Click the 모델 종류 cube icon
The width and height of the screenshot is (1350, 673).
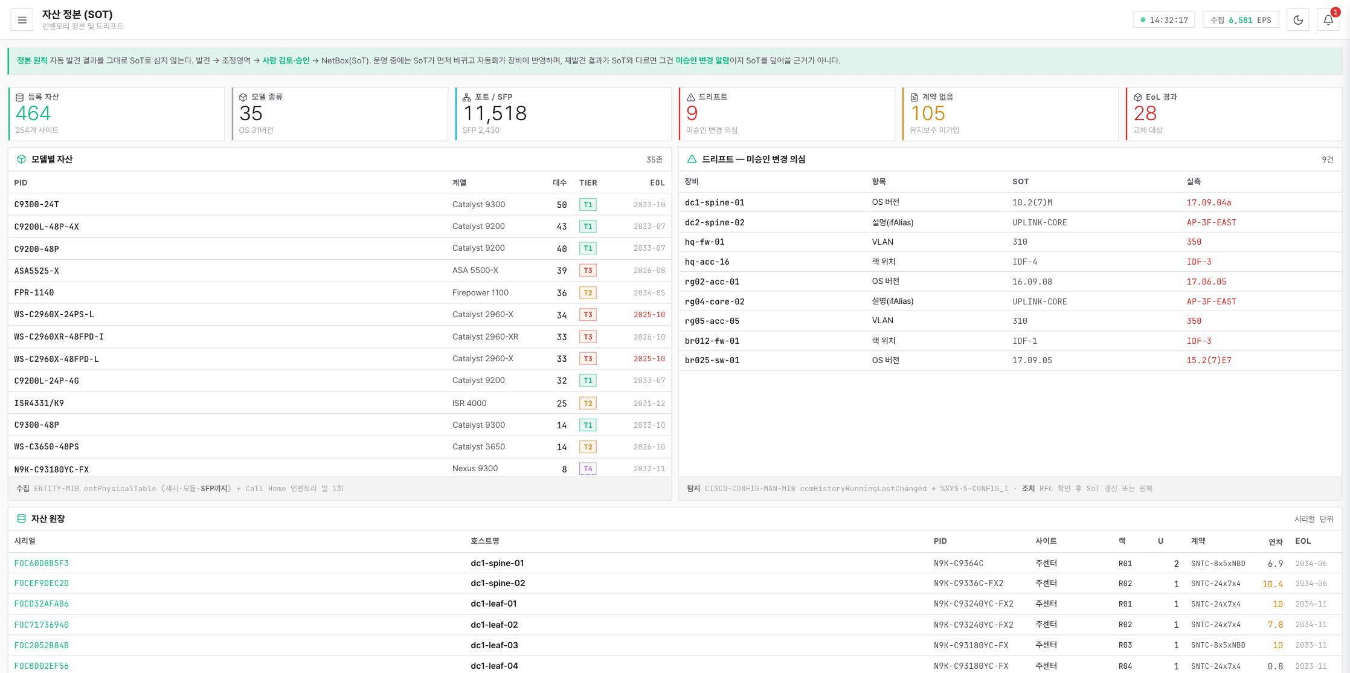[x=243, y=97]
